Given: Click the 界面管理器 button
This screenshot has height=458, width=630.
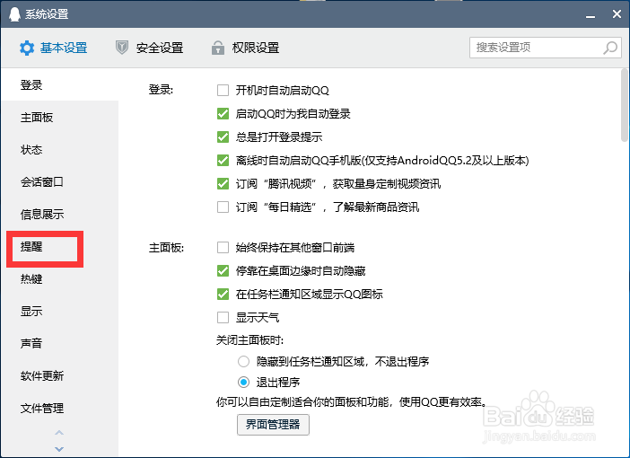Looking at the screenshot, I should coord(273,425).
